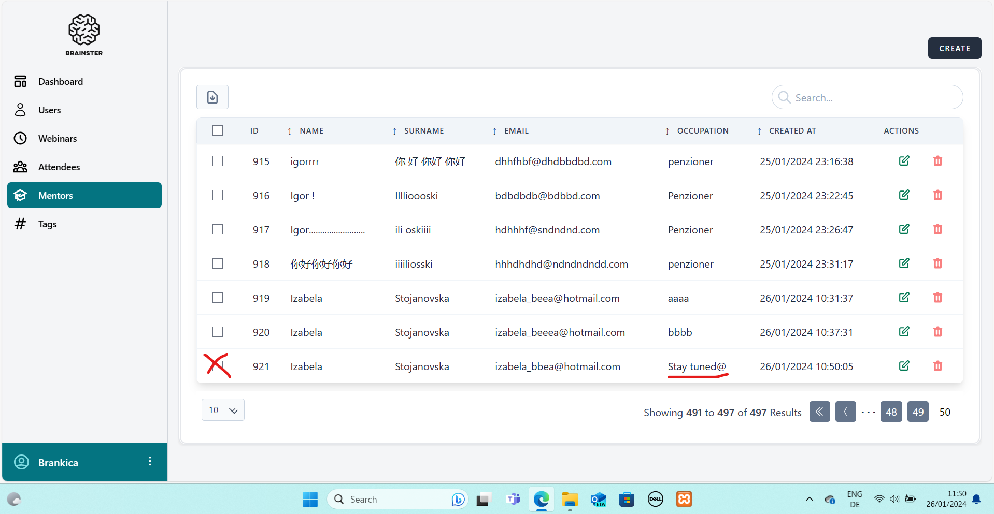Expand the rows-per-page dropdown showing 10

pos(223,410)
